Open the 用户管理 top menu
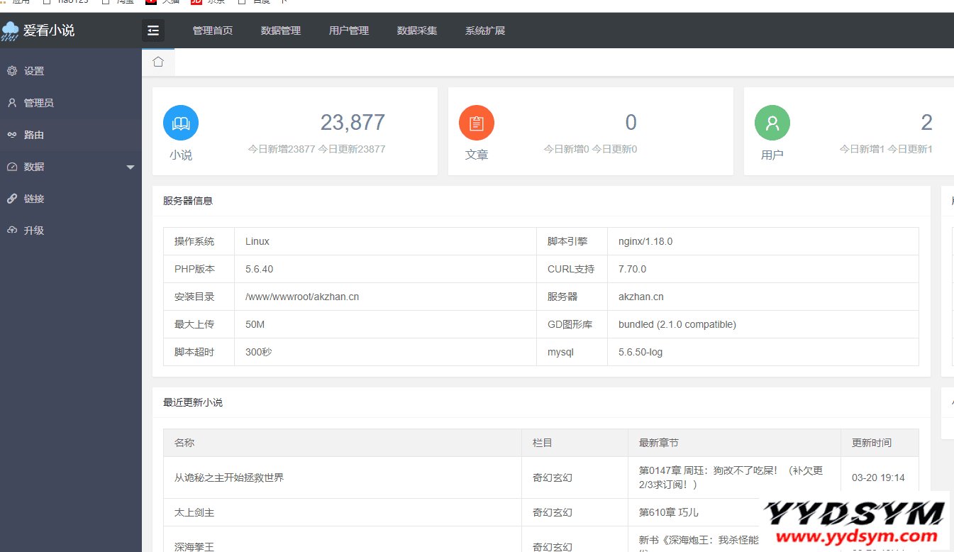 pos(349,31)
